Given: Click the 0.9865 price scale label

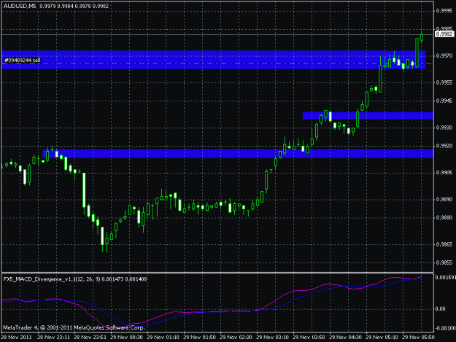Looking at the screenshot, I should click(444, 244).
